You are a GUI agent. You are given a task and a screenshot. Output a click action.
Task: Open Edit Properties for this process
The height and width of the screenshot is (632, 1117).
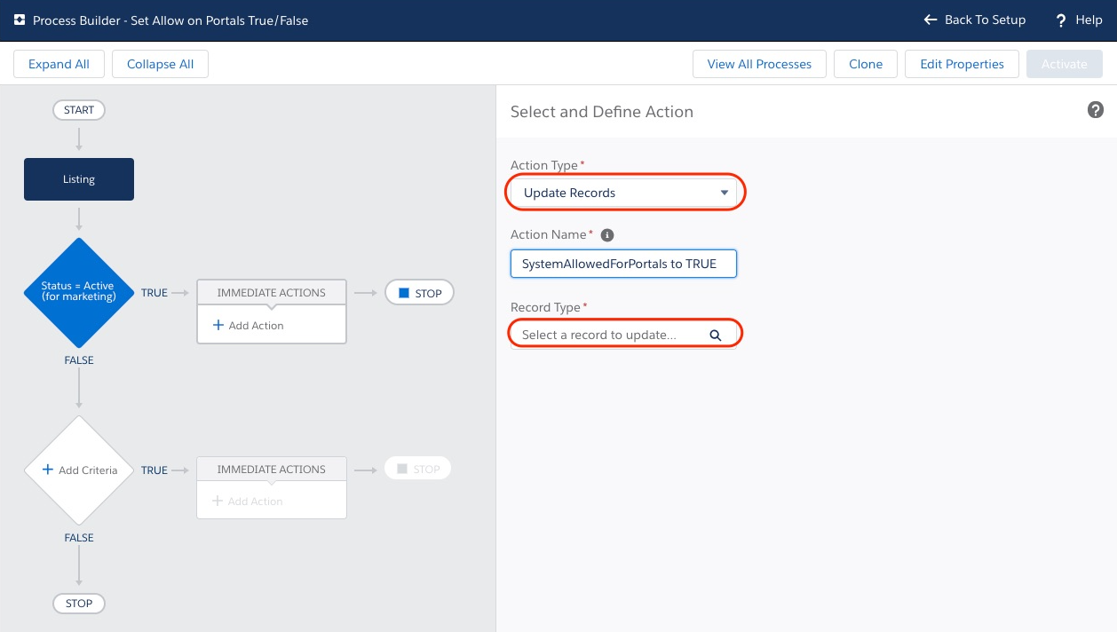tap(962, 63)
